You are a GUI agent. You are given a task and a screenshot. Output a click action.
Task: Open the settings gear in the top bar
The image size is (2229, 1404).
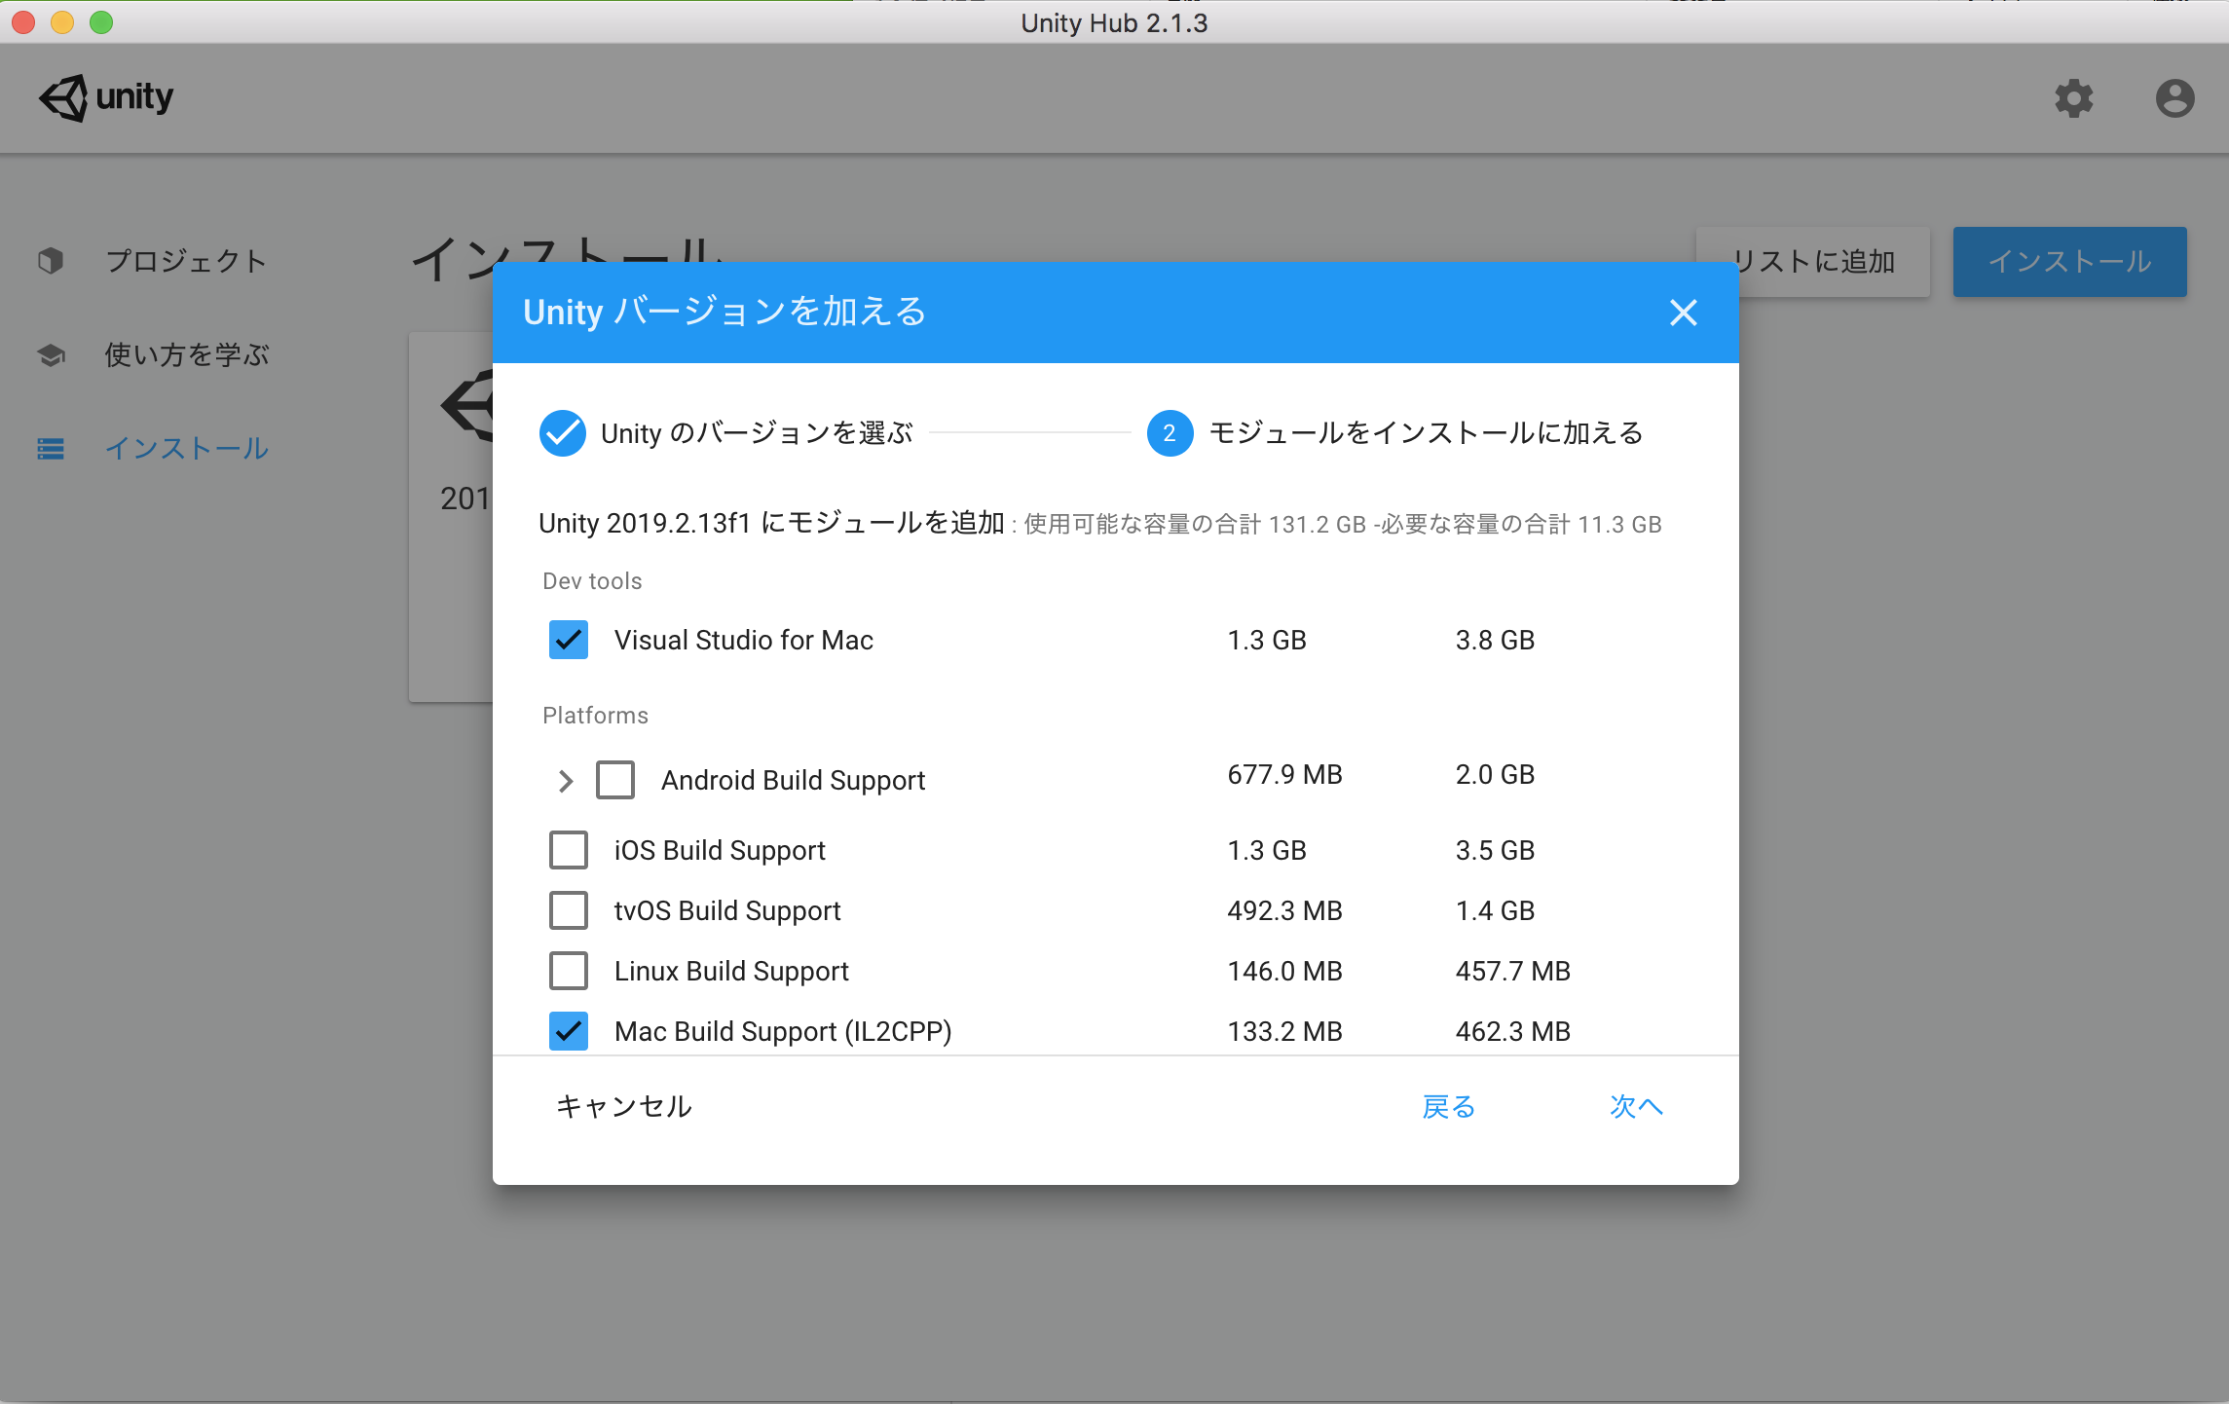[2074, 98]
